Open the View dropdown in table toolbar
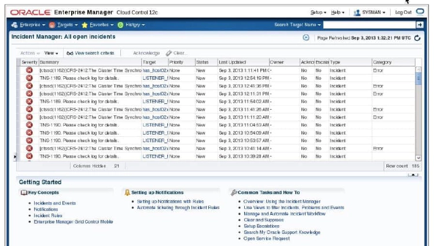This screenshot has width=434, height=246. click(51, 53)
